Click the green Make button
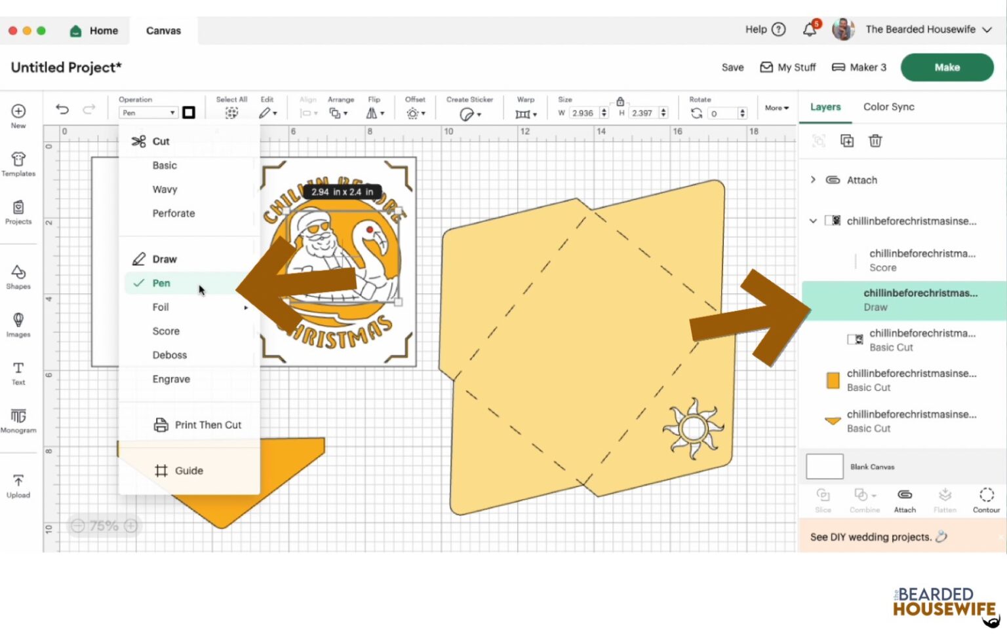 947,67
